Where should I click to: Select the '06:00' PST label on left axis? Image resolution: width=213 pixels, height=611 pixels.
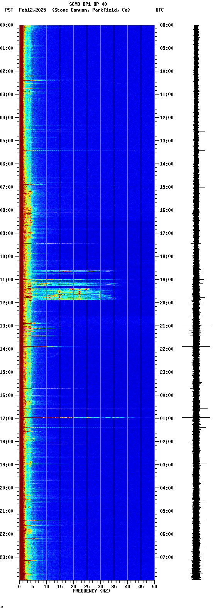7,164
